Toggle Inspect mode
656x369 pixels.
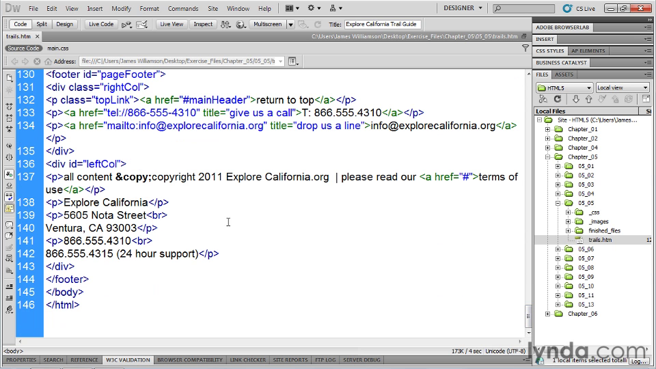point(203,25)
